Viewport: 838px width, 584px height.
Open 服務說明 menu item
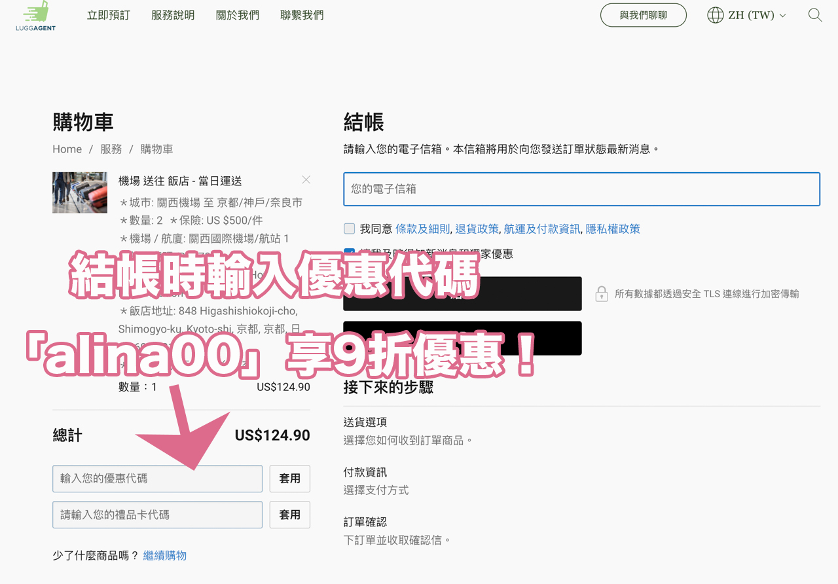[x=173, y=15]
